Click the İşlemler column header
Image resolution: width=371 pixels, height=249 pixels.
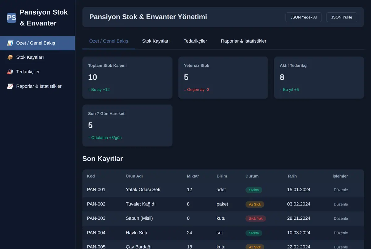pos(340,176)
